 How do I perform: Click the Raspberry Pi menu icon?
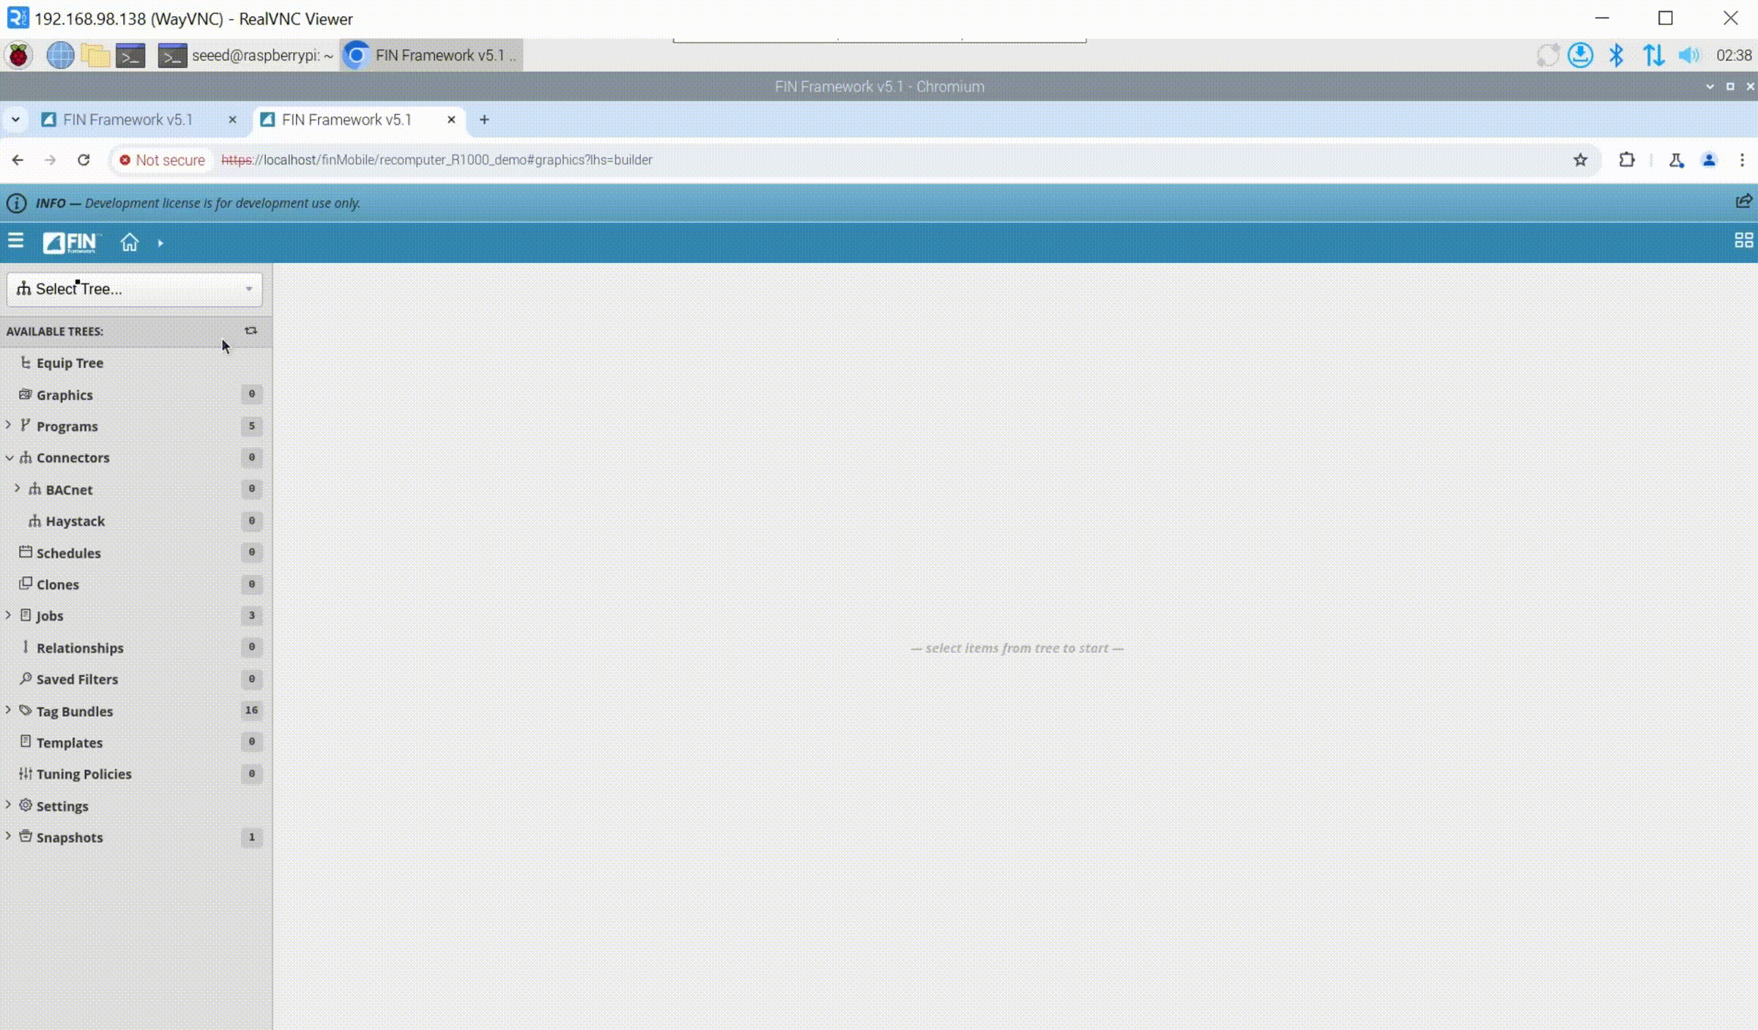(x=18, y=56)
